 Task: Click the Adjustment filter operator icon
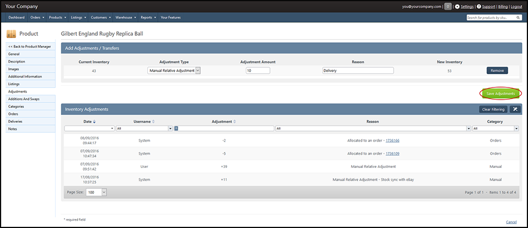[x=176, y=128]
